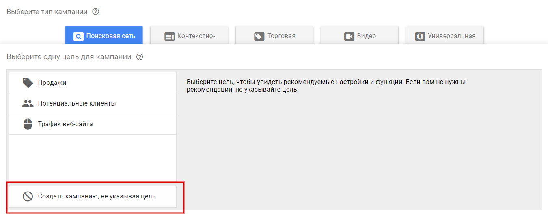Choose Продажи as the campaign goal

[93, 83]
